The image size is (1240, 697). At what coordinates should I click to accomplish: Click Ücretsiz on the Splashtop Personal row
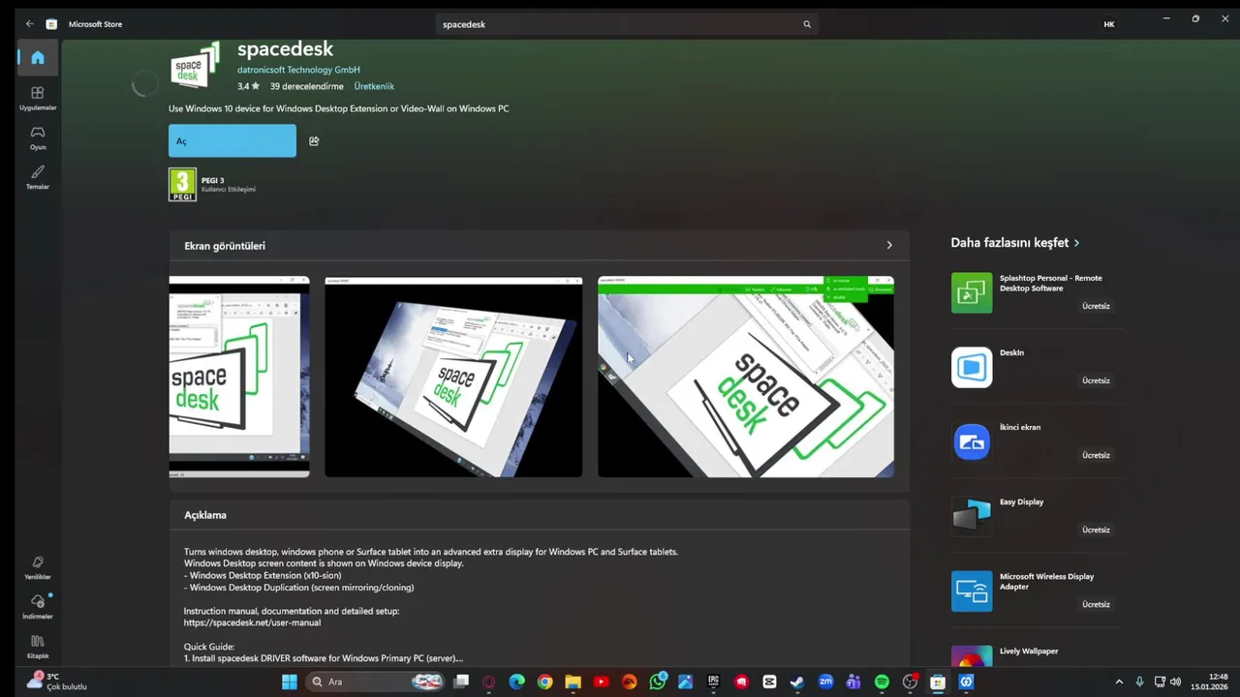click(1096, 306)
